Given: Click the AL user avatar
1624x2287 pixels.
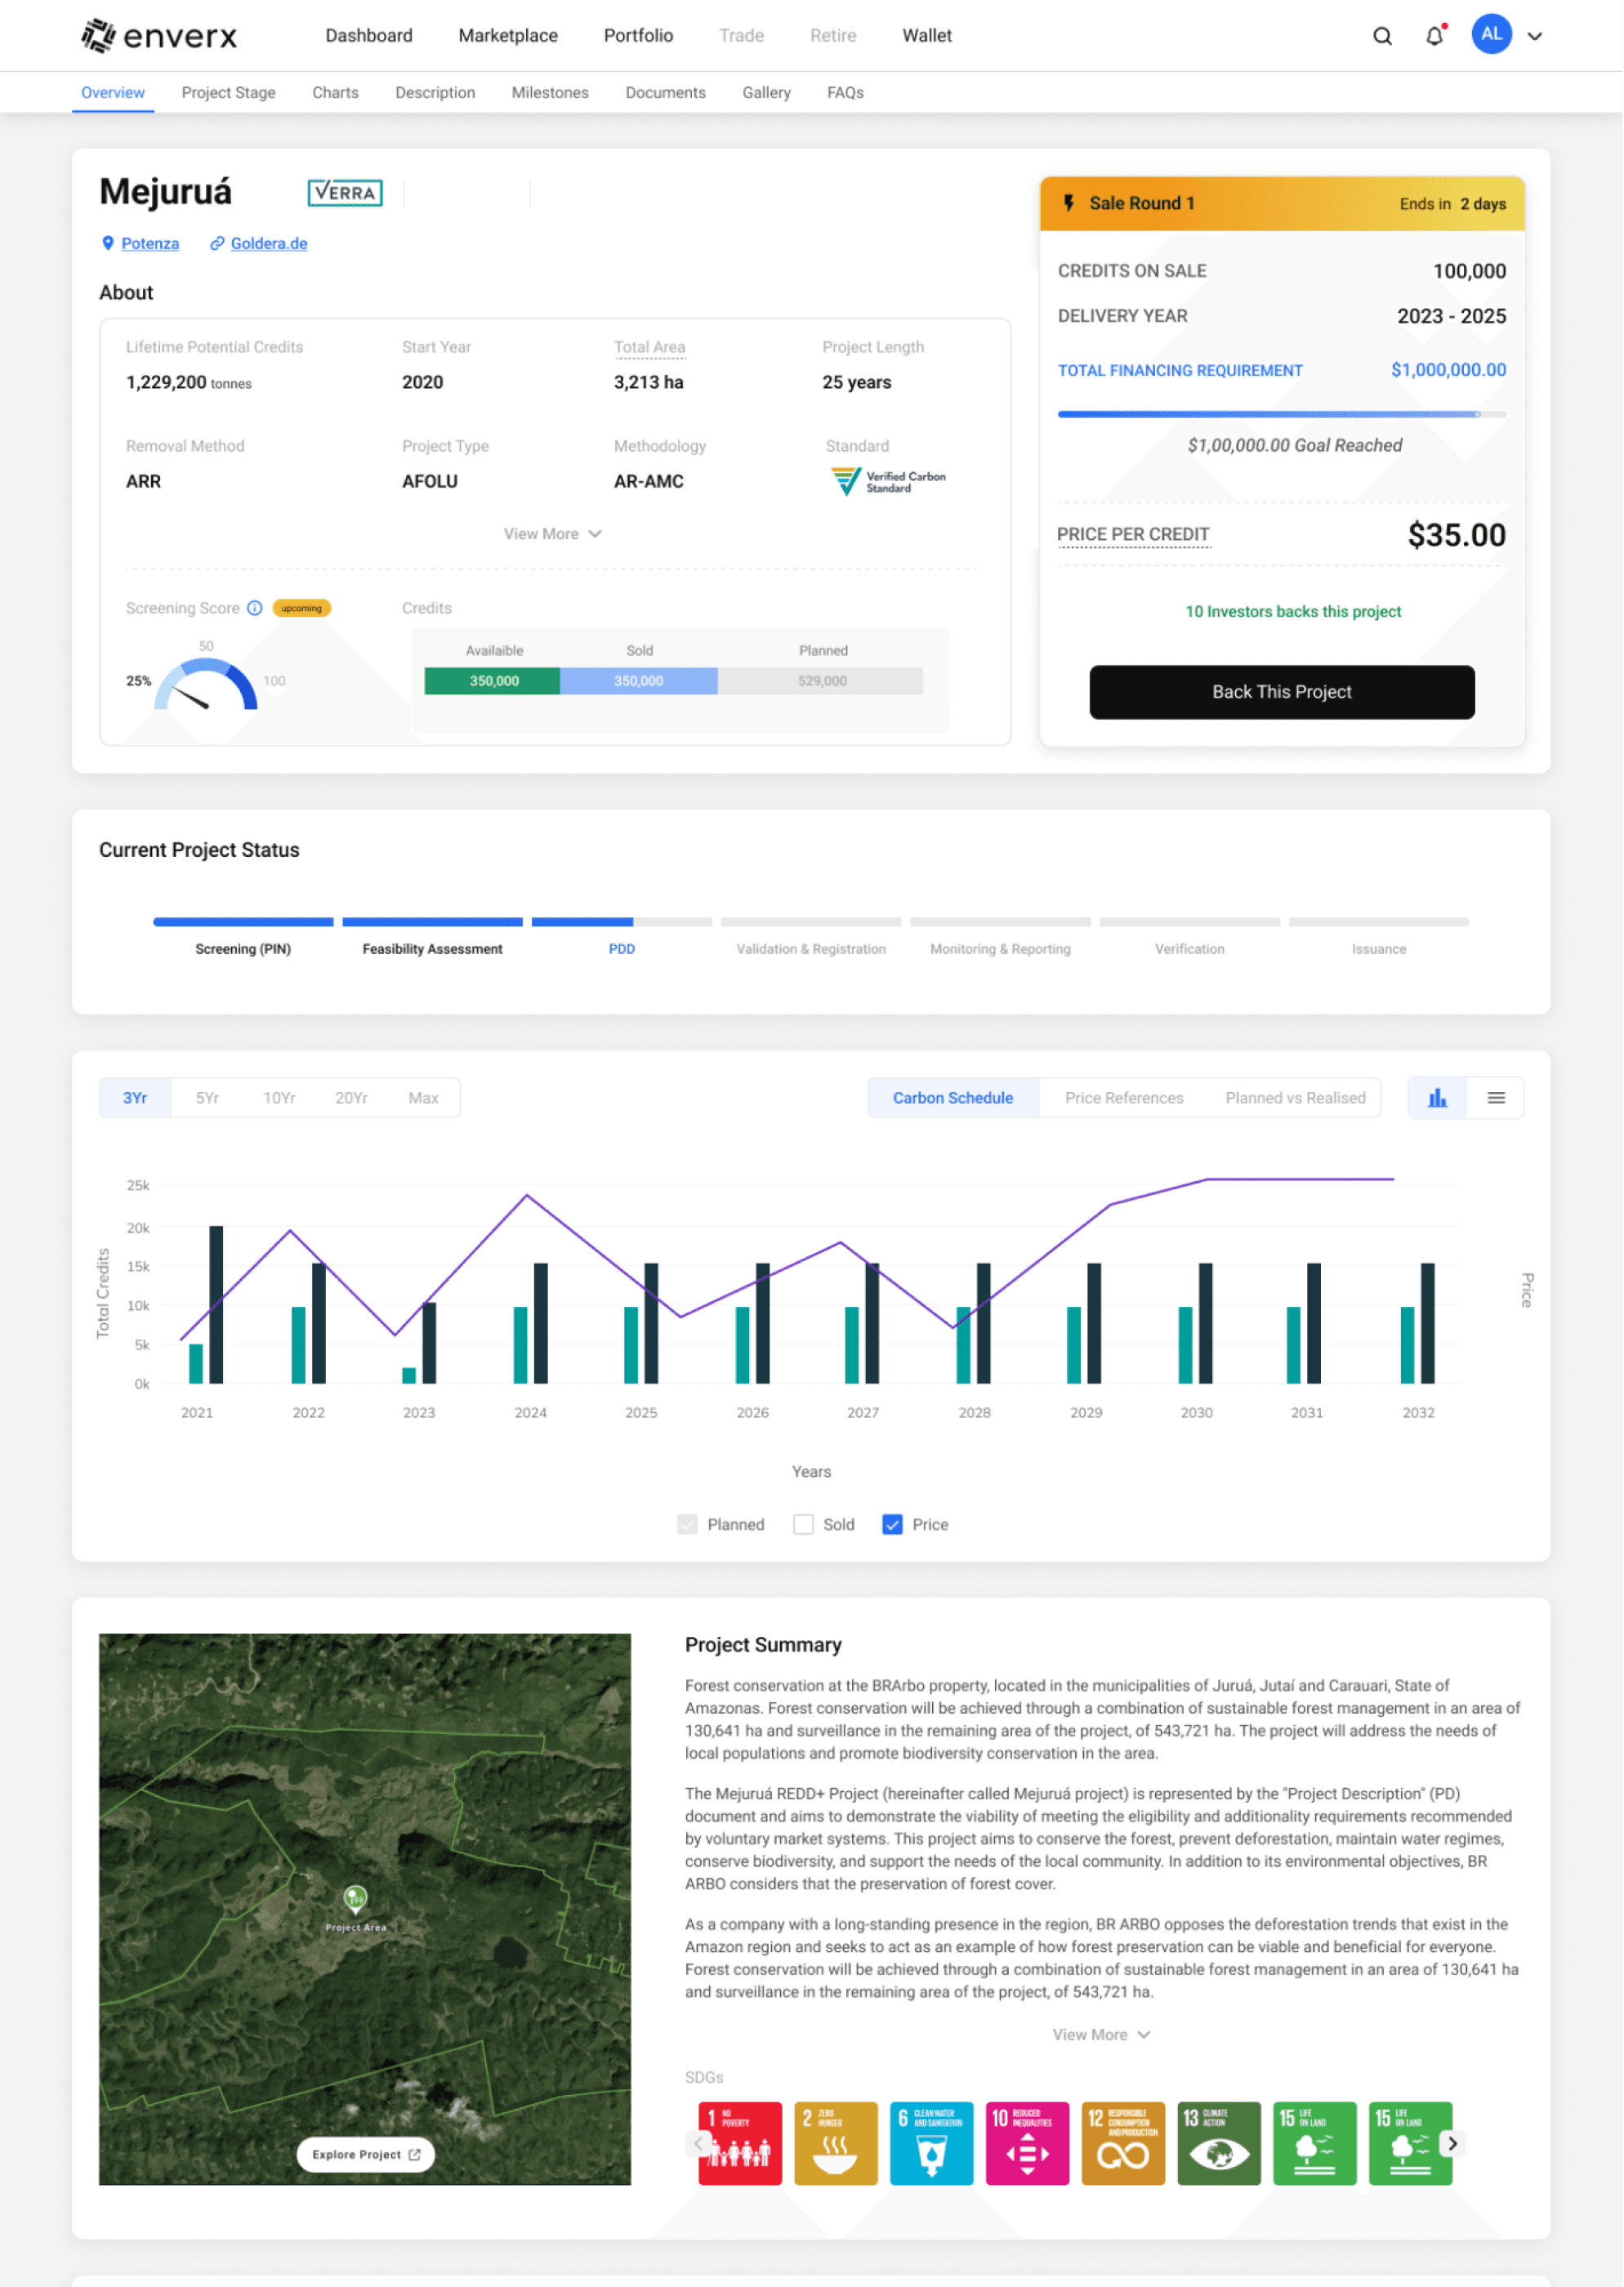Looking at the screenshot, I should pos(1491,35).
